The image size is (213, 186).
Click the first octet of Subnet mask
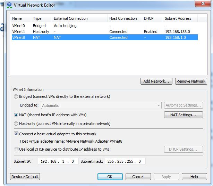[111, 161]
